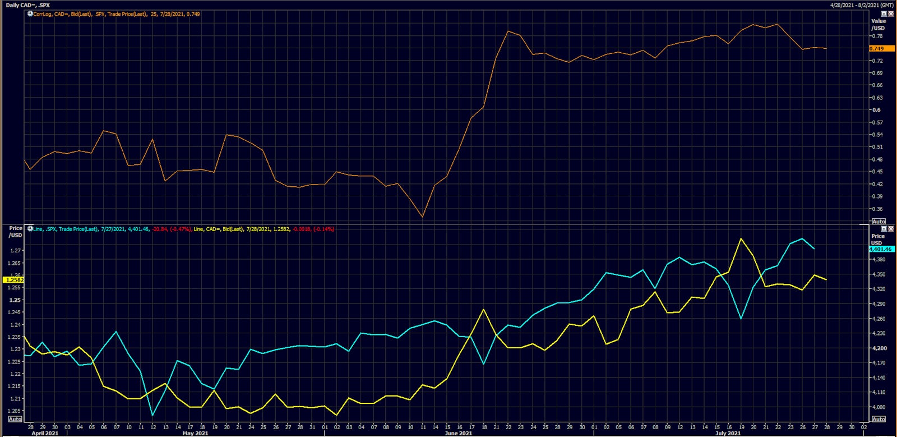This screenshot has height=437, width=897.
Task: Click the April 2021 month label
Action: [45, 433]
